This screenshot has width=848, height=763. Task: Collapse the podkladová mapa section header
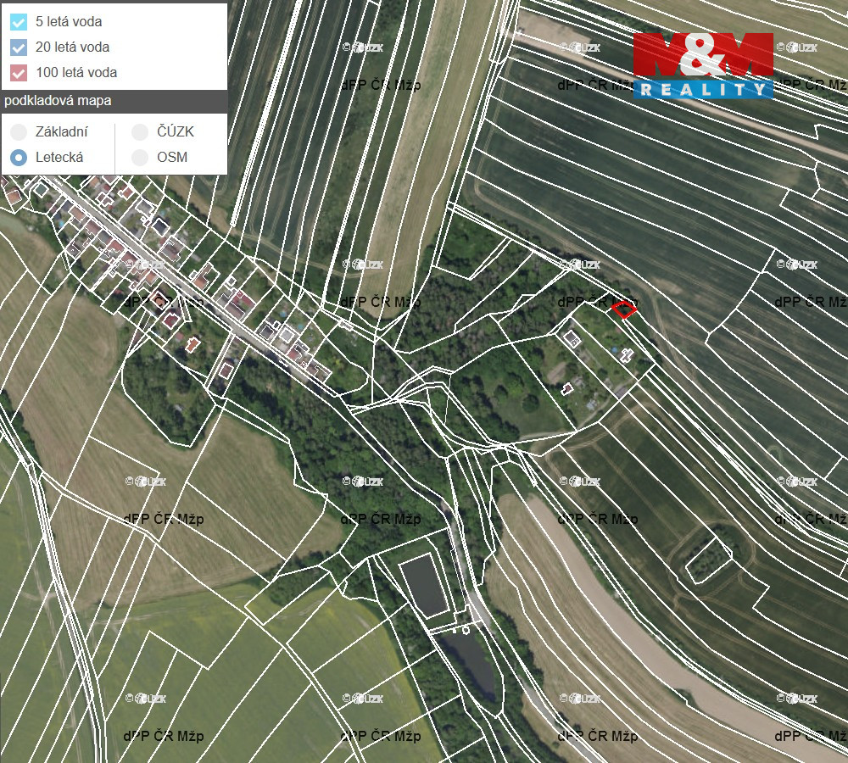coord(114,101)
